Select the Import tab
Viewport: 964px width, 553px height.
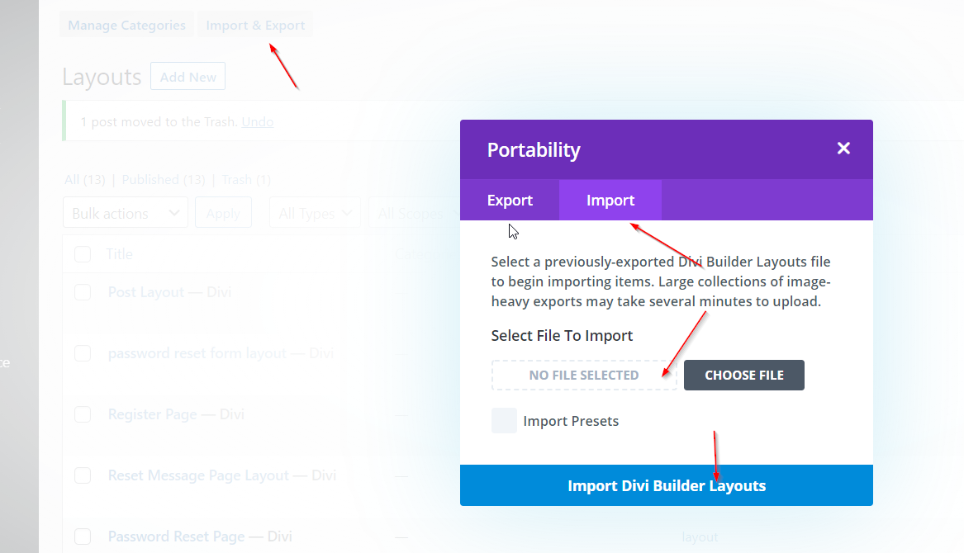click(610, 201)
